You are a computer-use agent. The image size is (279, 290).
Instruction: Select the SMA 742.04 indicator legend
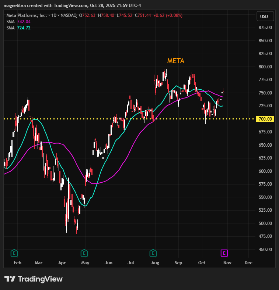pos(18,22)
